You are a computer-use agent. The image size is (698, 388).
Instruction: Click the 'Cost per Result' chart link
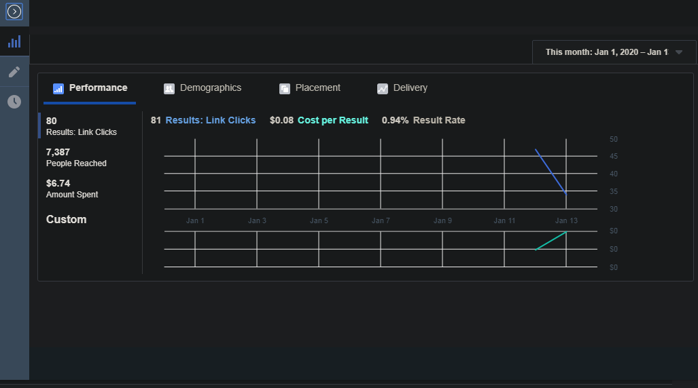(332, 120)
